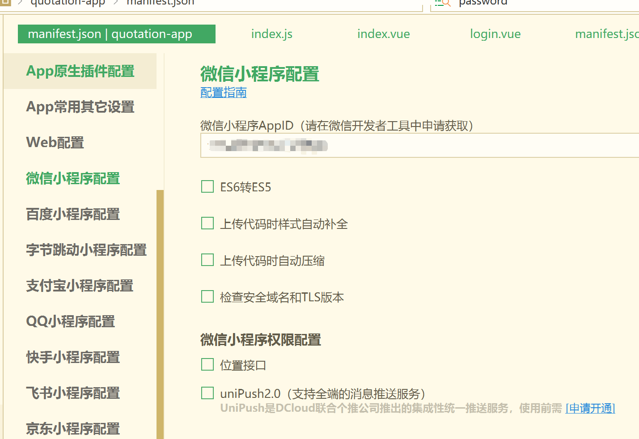Viewport: 639px width, 439px height.
Task: Click quotation-app in the breadcrumb path
Action: pyautogui.click(x=68, y=3)
